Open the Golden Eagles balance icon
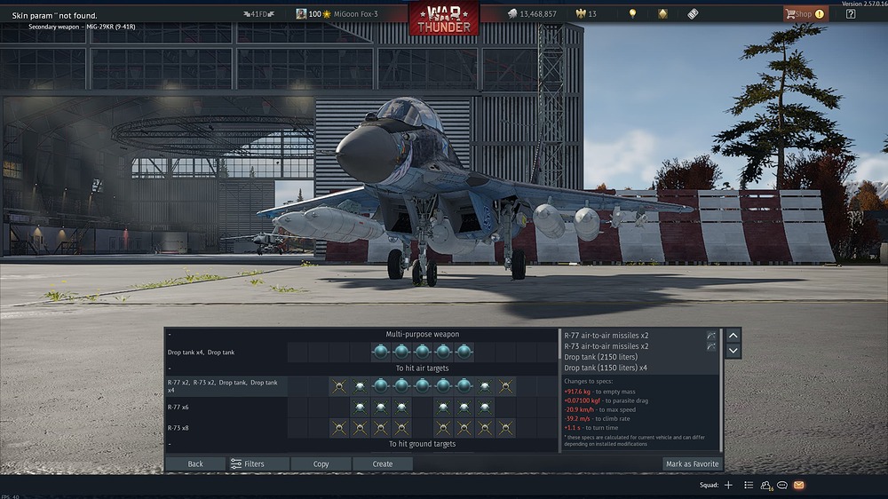 coord(581,13)
